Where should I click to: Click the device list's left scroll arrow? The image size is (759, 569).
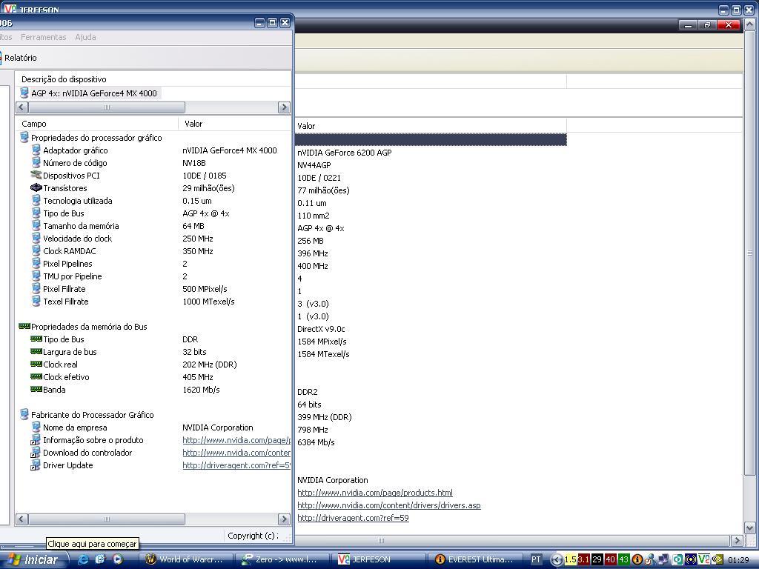pyautogui.click(x=21, y=107)
